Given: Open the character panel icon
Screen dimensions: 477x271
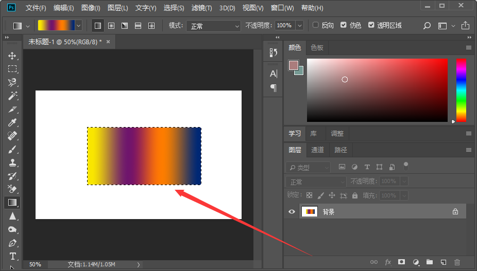Looking at the screenshot, I should 273,74.
